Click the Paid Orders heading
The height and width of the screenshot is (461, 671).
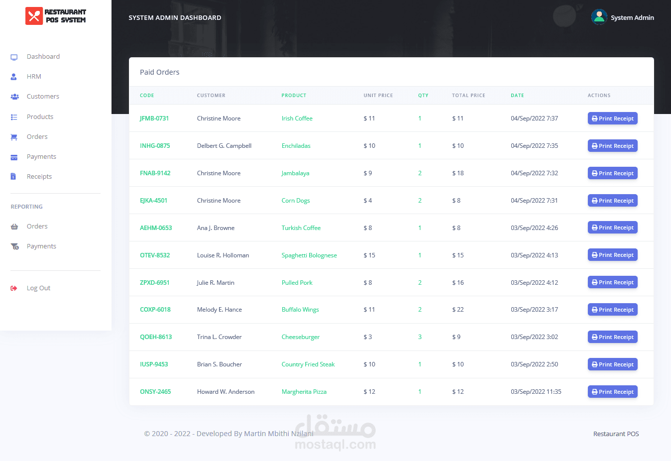159,72
